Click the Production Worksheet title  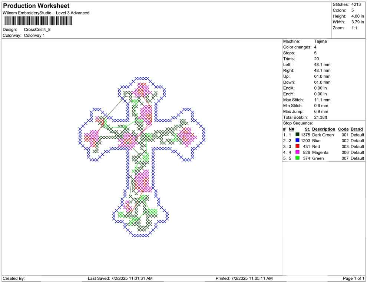(x=36, y=6)
